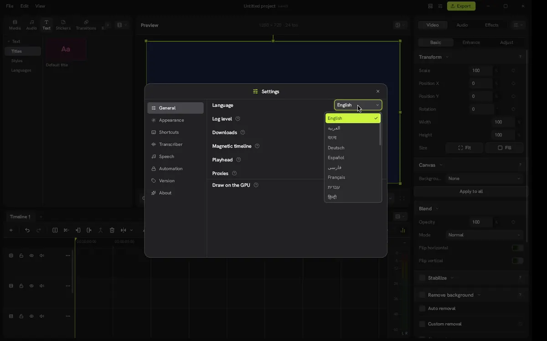The image size is (547, 341).
Task: Click the Export button
Action: [461, 6]
